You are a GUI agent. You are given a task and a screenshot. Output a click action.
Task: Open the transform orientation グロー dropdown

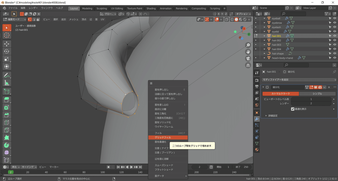click(108, 14)
